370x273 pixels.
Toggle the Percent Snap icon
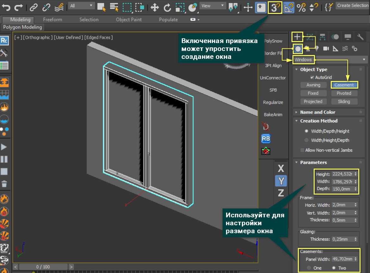301,7
